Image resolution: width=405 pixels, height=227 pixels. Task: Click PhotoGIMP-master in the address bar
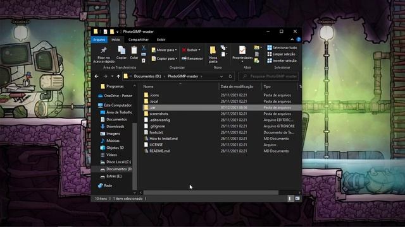click(183, 76)
